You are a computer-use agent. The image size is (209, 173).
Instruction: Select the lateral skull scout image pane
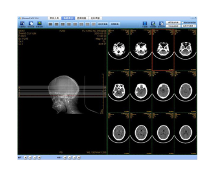tap(62, 92)
